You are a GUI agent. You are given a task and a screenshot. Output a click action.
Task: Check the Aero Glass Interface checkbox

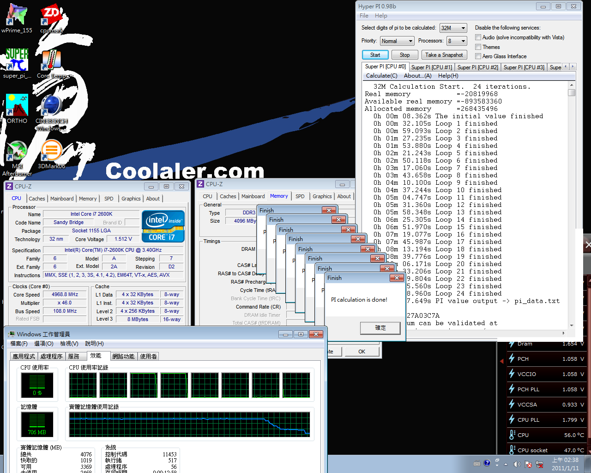[x=478, y=56]
